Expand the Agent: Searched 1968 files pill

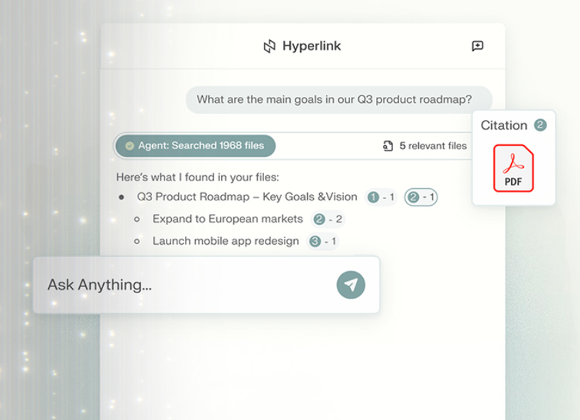coord(195,145)
